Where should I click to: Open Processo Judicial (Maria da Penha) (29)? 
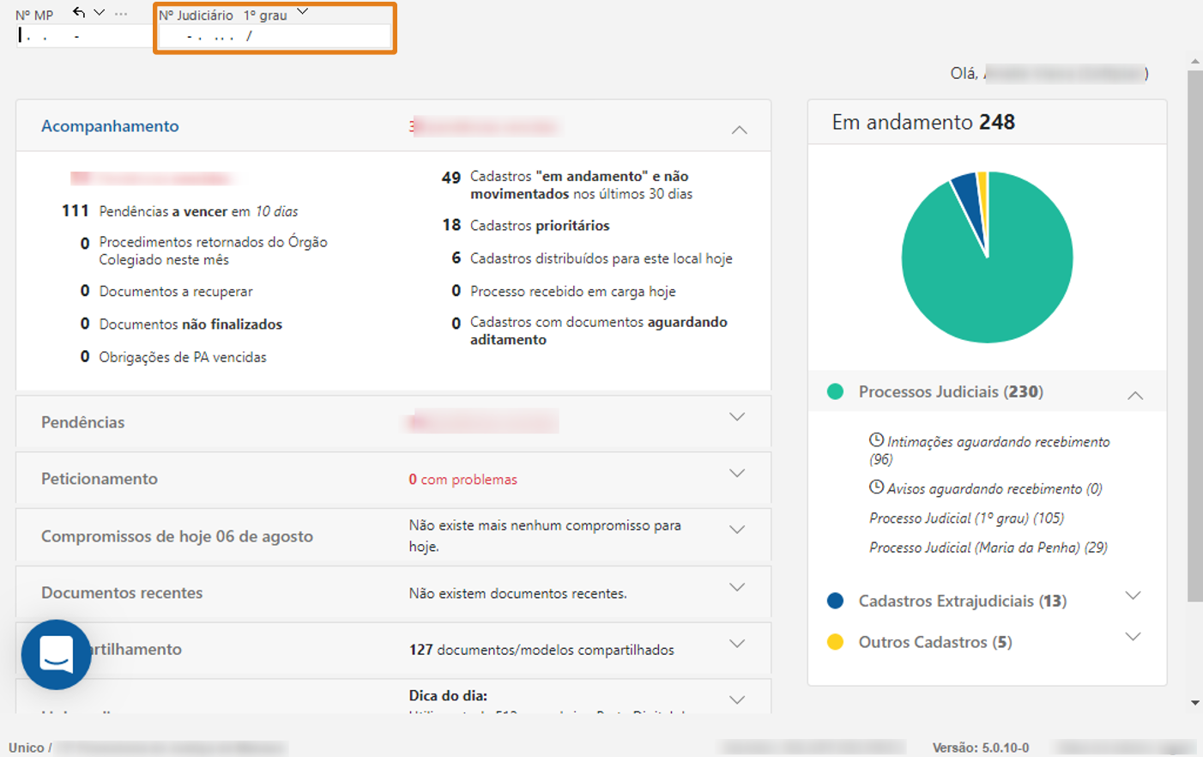[988, 548]
